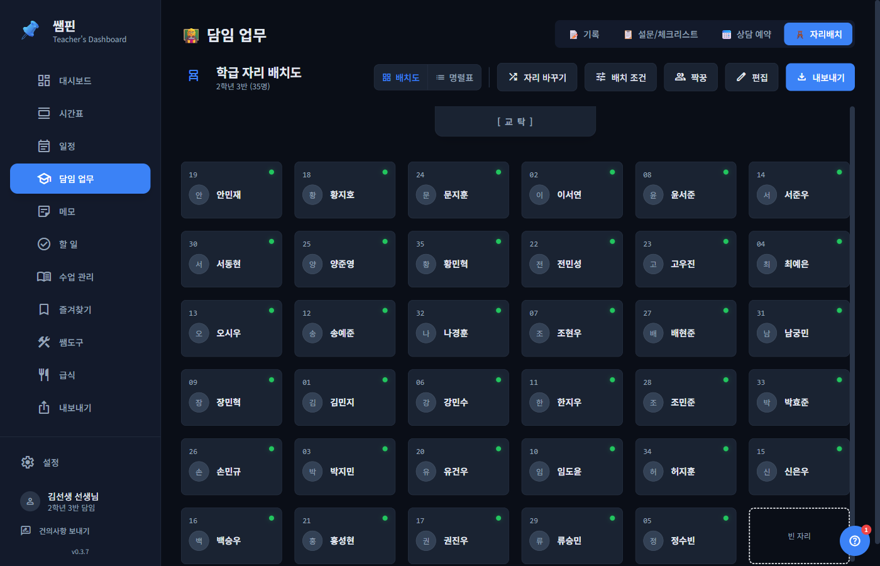Click the 건의사항 보내기 feedback icon
880x566 pixels.
coord(26,531)
